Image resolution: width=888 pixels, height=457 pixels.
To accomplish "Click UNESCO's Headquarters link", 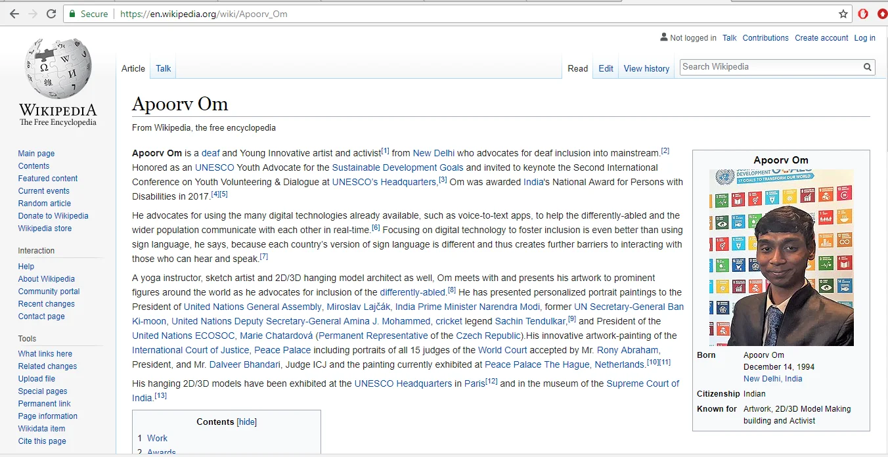I will [x=384, y=183].
